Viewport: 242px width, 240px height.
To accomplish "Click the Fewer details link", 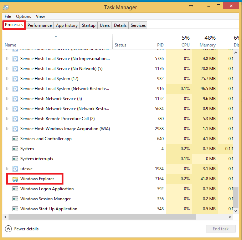I will point(26,229).
